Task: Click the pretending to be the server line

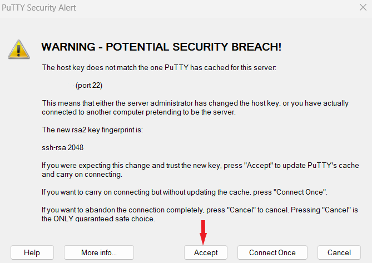Action: pos(139,112)
